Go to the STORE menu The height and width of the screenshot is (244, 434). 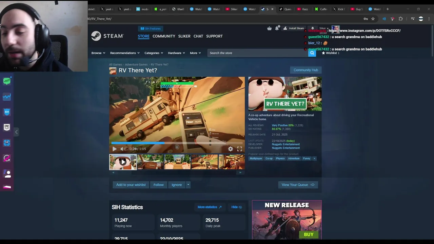point(143,36)
